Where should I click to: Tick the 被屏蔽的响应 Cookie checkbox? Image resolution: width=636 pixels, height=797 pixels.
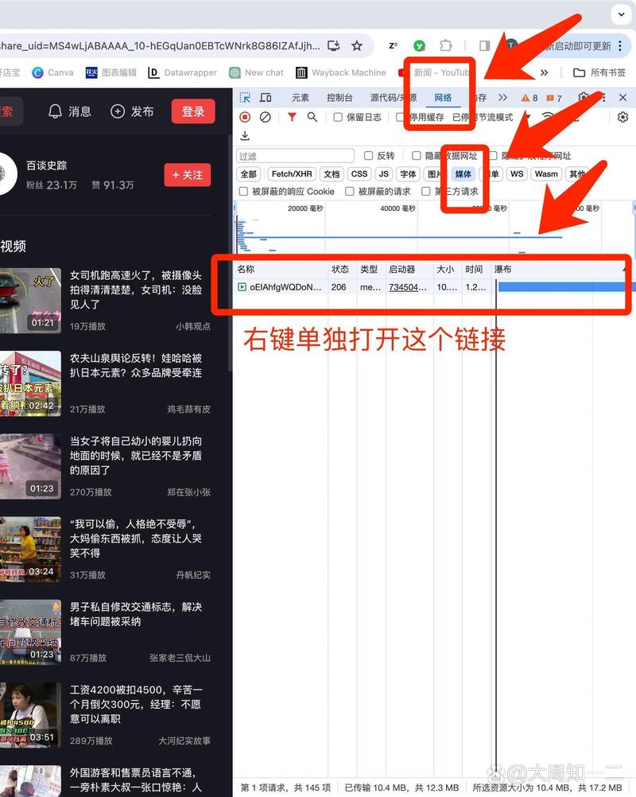pyautogui.click(x=243, y=192)
